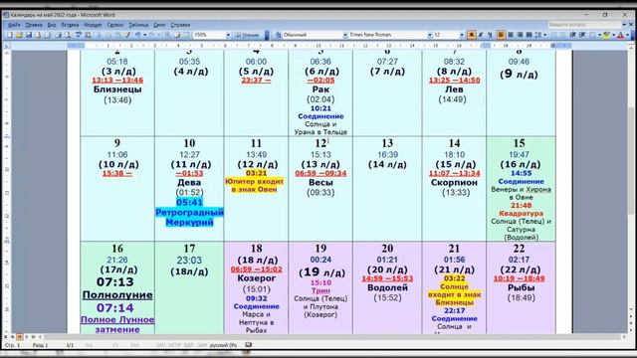The width and height of the screenshot is (637, 358).
Task: Click the Квадратура text on day 15
Action: (x=521, y=213)
